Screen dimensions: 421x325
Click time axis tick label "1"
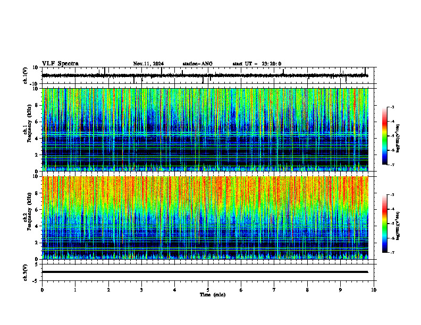[75, 290]
